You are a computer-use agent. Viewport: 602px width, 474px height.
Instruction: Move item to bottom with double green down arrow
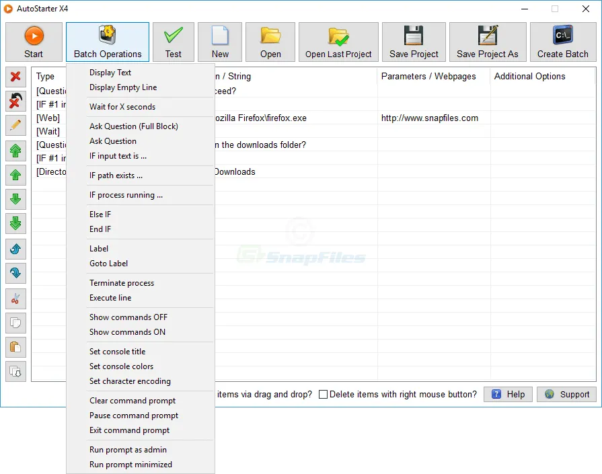15,223
